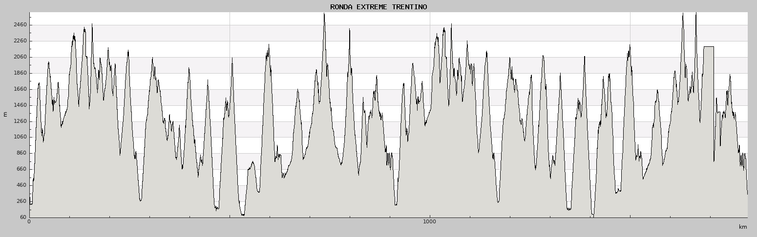The width and height of the screenshot is (757, 237).
Task: Select the 2060 elevation axis label
Action: coord(20,57)
